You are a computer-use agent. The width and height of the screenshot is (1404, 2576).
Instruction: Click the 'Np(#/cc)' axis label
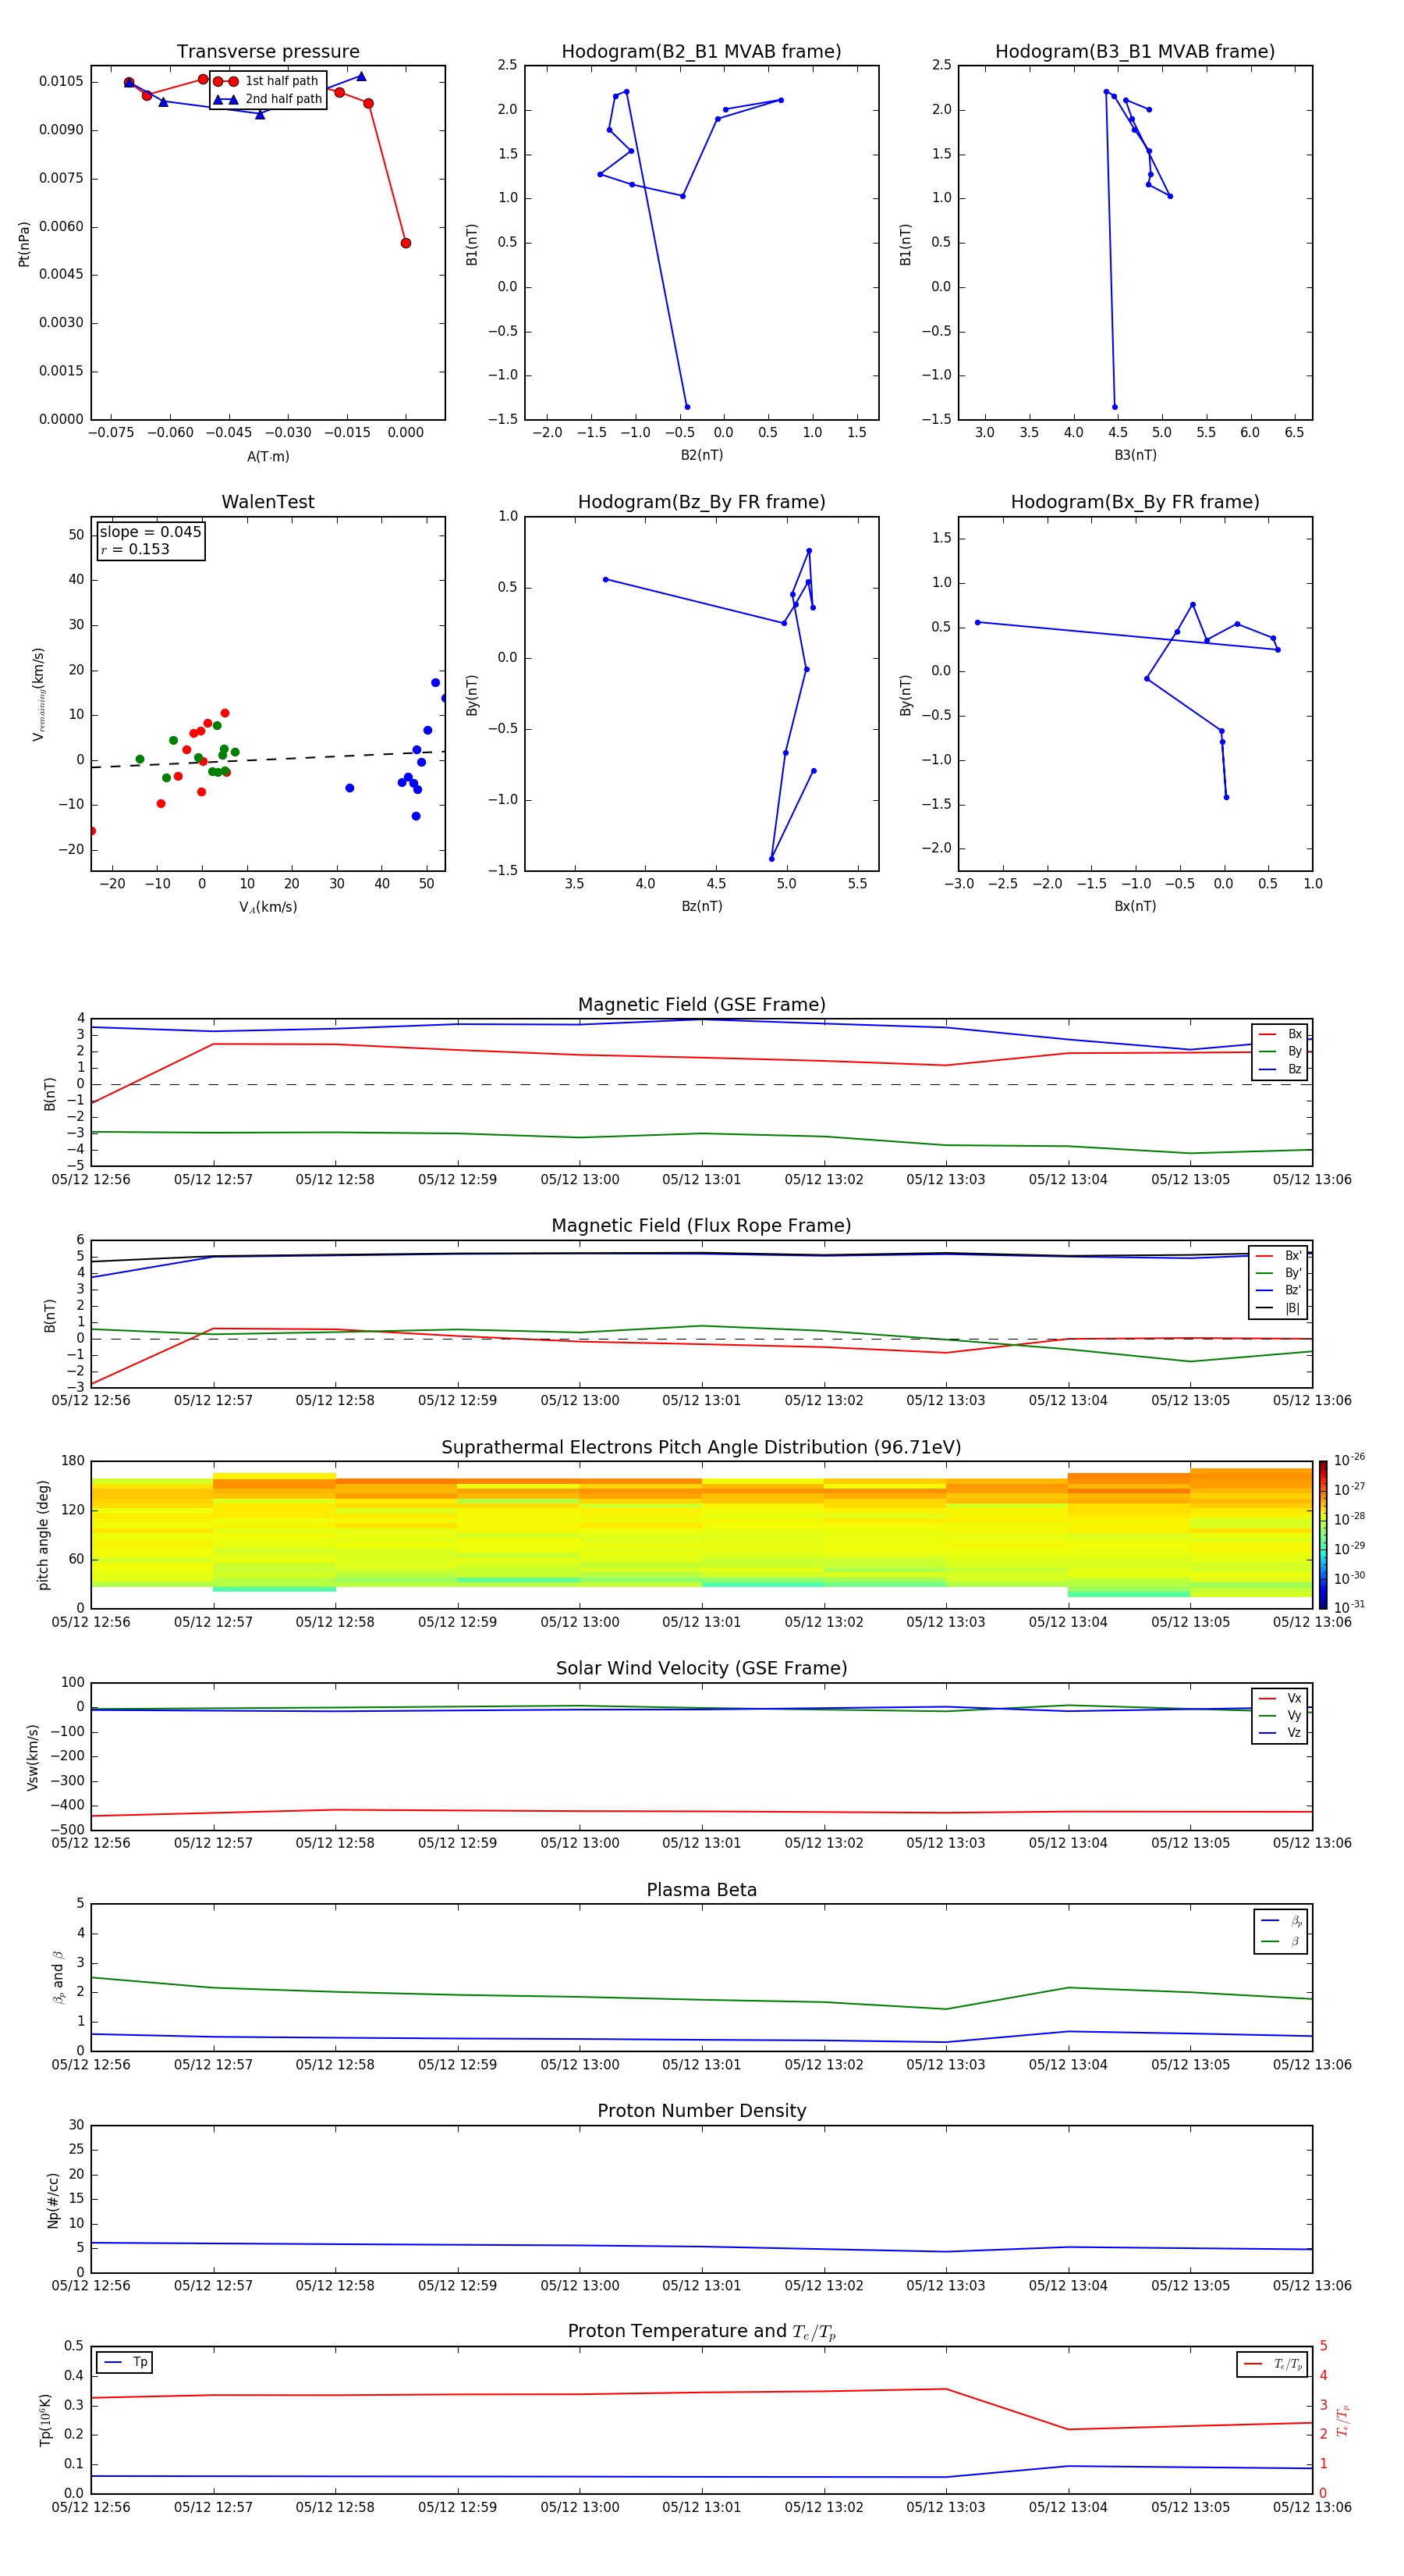pyautogui.click(x=53, y=2200)
